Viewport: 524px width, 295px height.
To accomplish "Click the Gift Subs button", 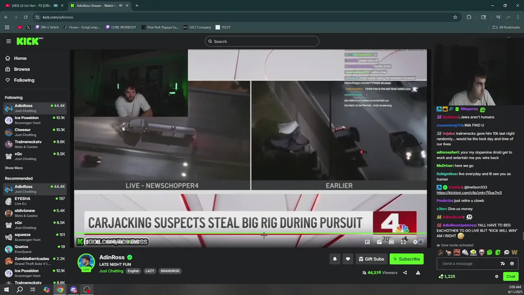I will (x=371, y=259).
